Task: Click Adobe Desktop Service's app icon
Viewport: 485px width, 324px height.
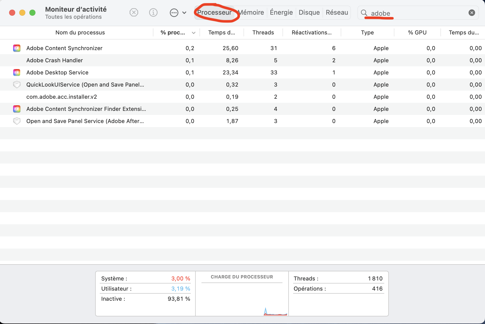Action: click(16, 72)
